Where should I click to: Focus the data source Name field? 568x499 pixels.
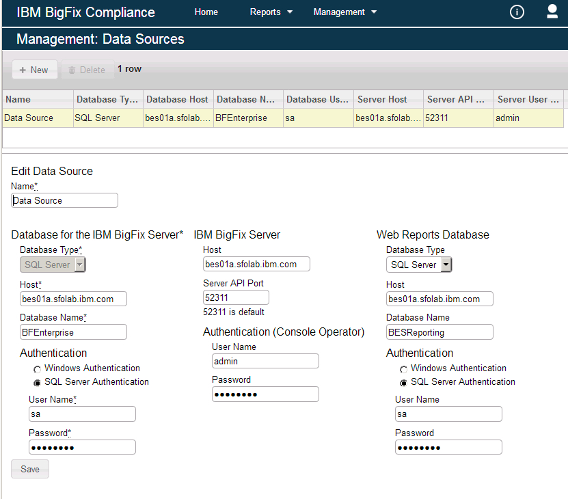(65, 200)
